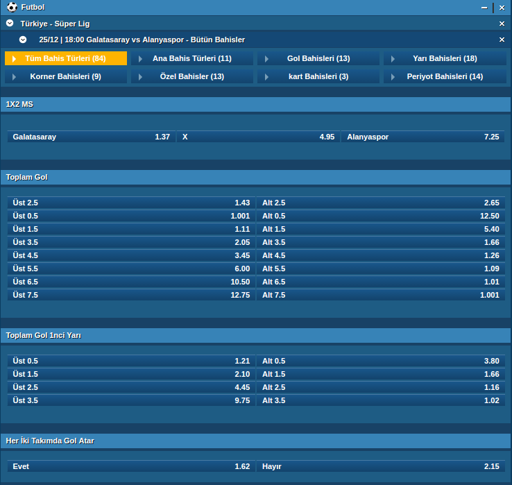Collapse the Toplam Gol 1nci Yarı header
The height and width of the screenshot is (485, 512).
tap(256, 335)
